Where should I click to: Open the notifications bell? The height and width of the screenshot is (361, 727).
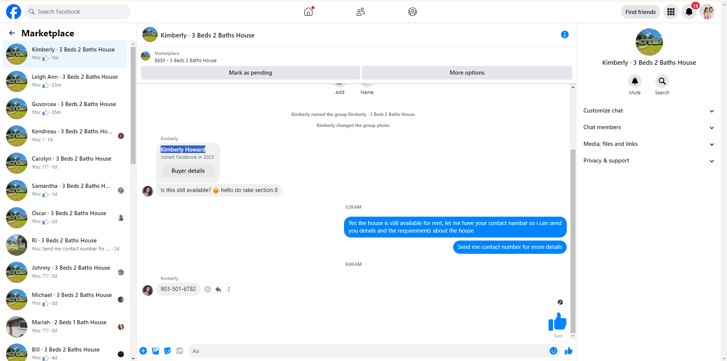(689, 12)
